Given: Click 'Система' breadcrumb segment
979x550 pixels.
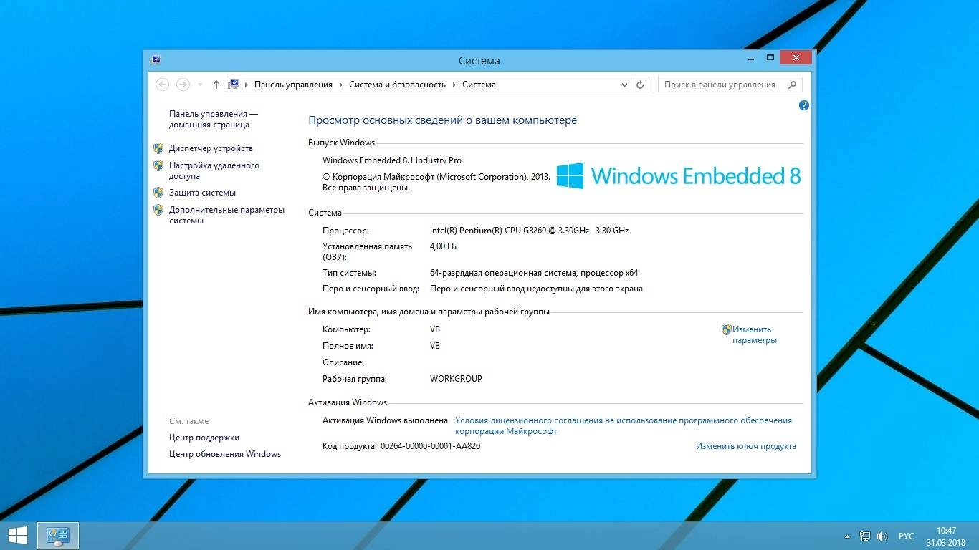Looking at the screenshot, I should click(479, 85).
